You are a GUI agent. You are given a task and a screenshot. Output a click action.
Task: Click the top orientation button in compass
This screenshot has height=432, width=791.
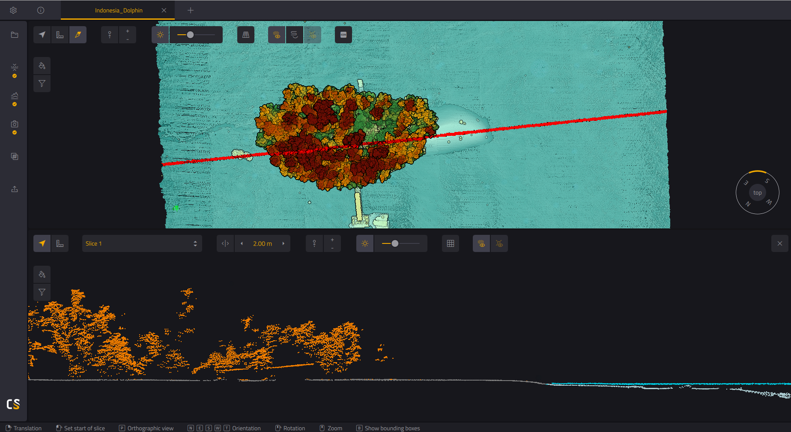click(x=758, y=193)
